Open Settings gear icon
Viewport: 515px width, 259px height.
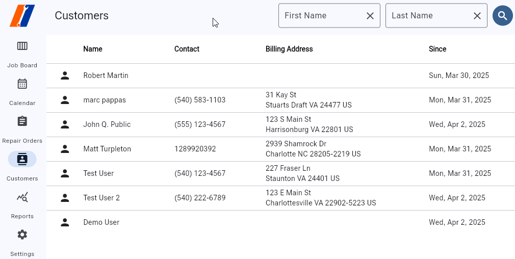(22, 235)
